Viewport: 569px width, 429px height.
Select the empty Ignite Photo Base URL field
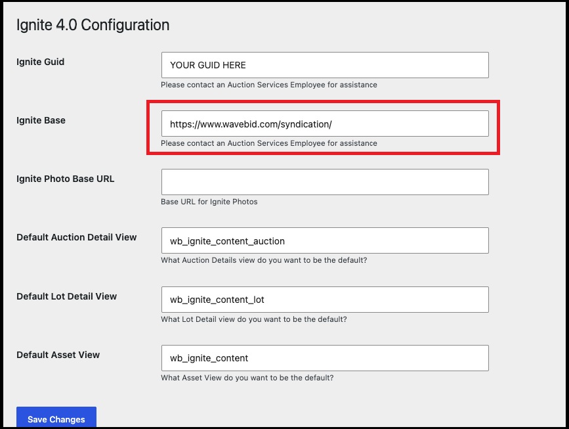(x=325, y=182)
